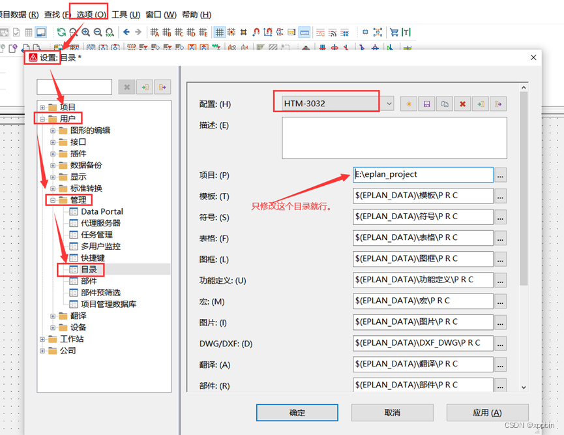Viewport: 564px width, 435px height.
Task: Click the blue back arrow in the toolbar
Action: (126, 32)
